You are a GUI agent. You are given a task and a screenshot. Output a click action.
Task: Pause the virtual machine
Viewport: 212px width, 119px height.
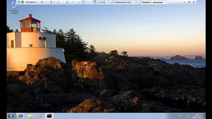[42, 2]
